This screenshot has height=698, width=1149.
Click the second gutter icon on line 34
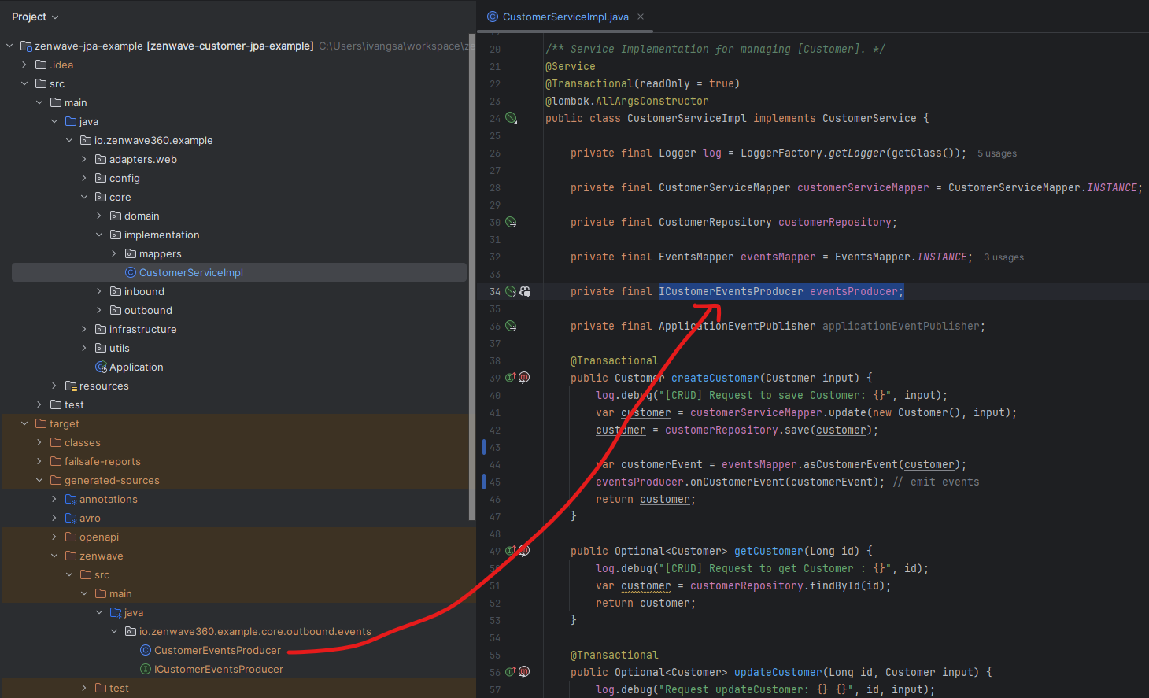[x=525, y=291]
